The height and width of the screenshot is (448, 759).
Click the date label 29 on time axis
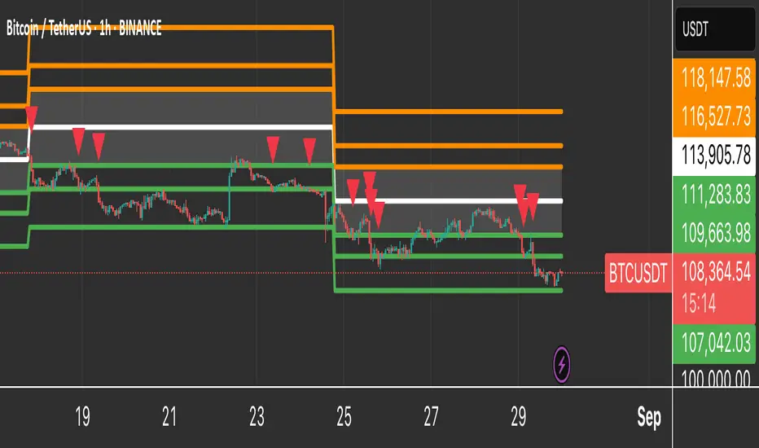tap(519, 416)
